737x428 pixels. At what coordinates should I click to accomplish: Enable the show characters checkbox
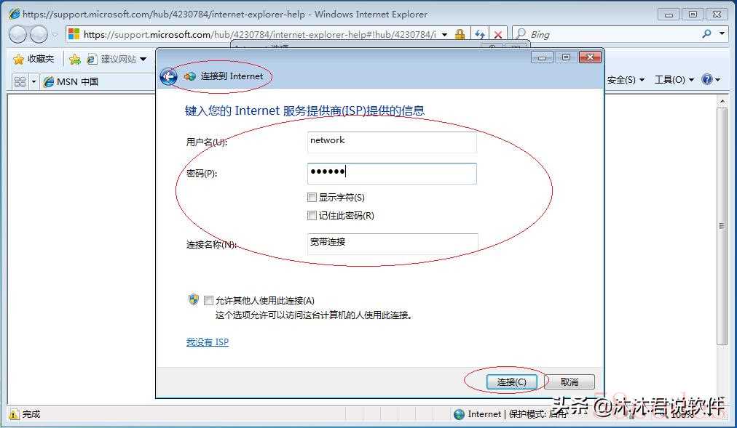312,198
